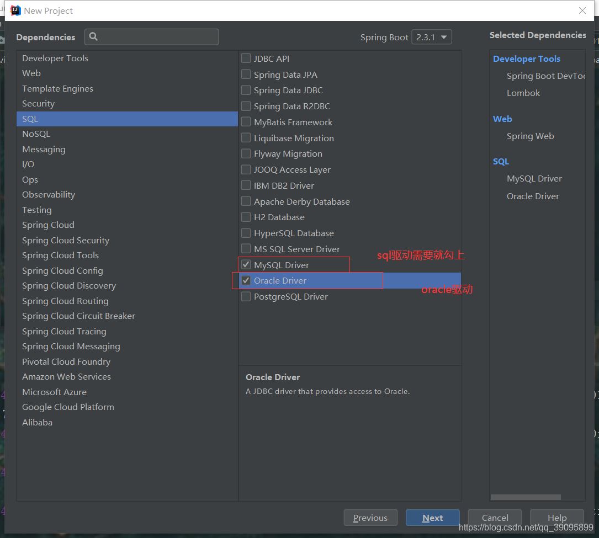Check IBM DB2 Driver checkbox
599x538 pixels.
click(246, 185)
